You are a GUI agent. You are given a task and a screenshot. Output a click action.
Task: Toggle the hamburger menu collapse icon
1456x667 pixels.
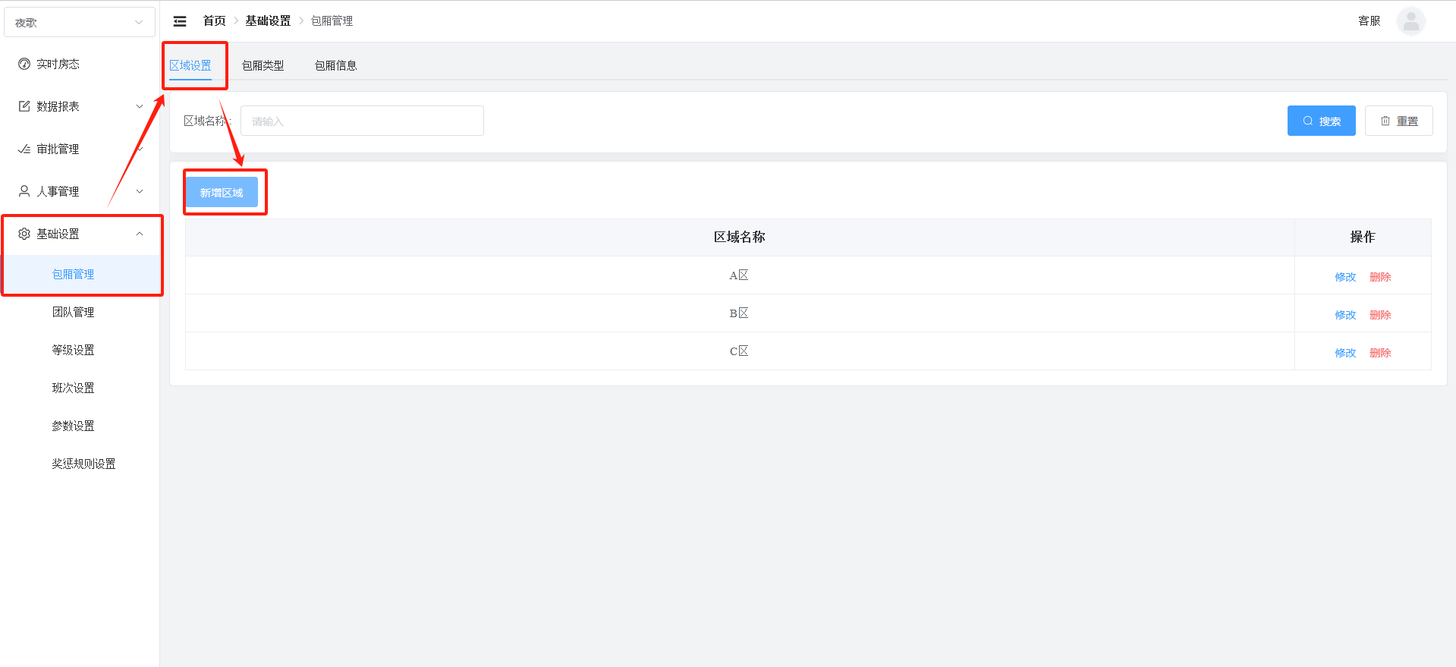tap(180, 21)
